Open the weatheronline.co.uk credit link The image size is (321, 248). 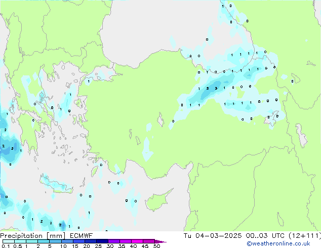[x=278, y=243]
